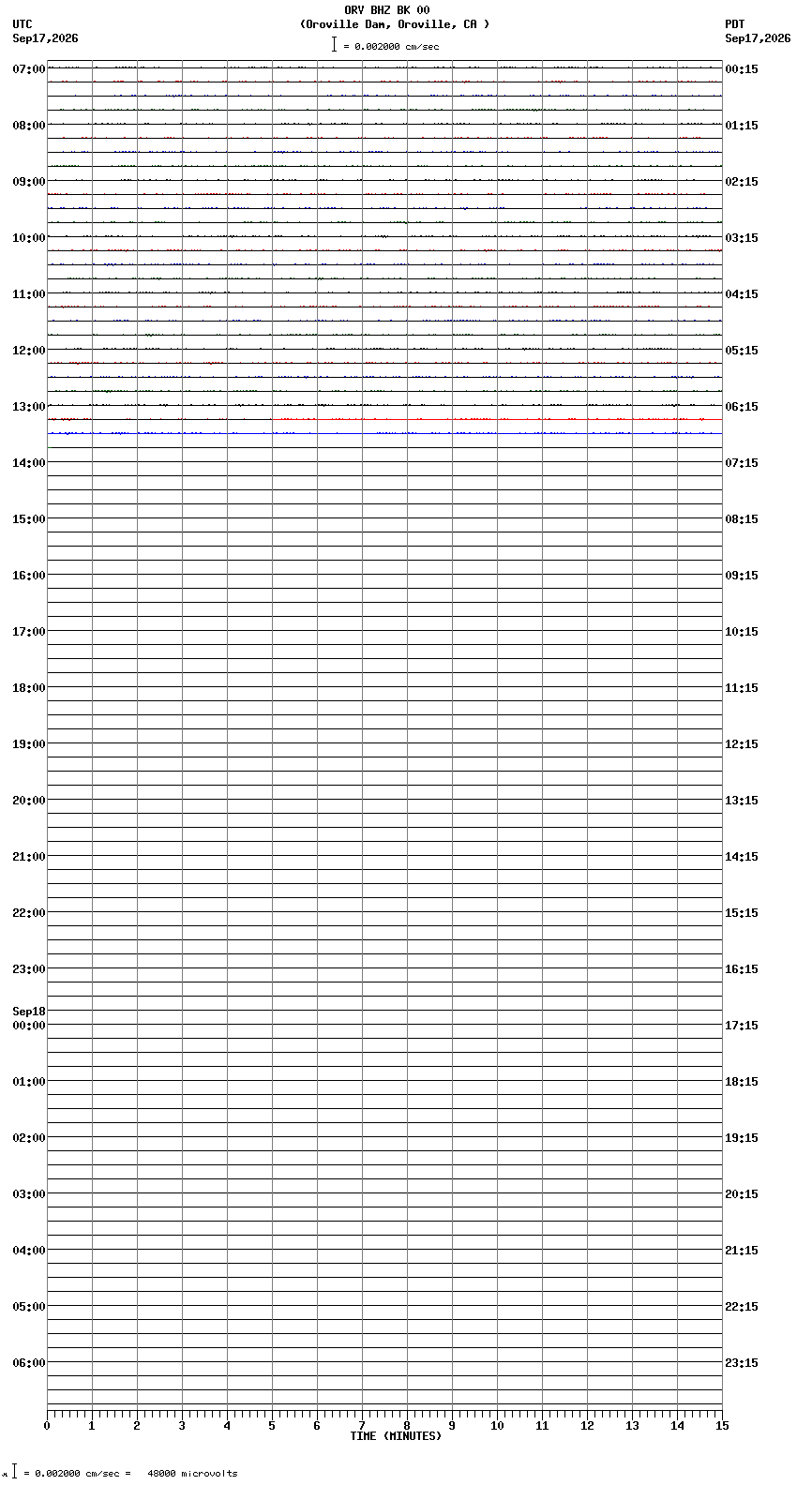
Task: Click the '12:00' UTC row label
Action: pyautogui.click(x=29, y=351)
